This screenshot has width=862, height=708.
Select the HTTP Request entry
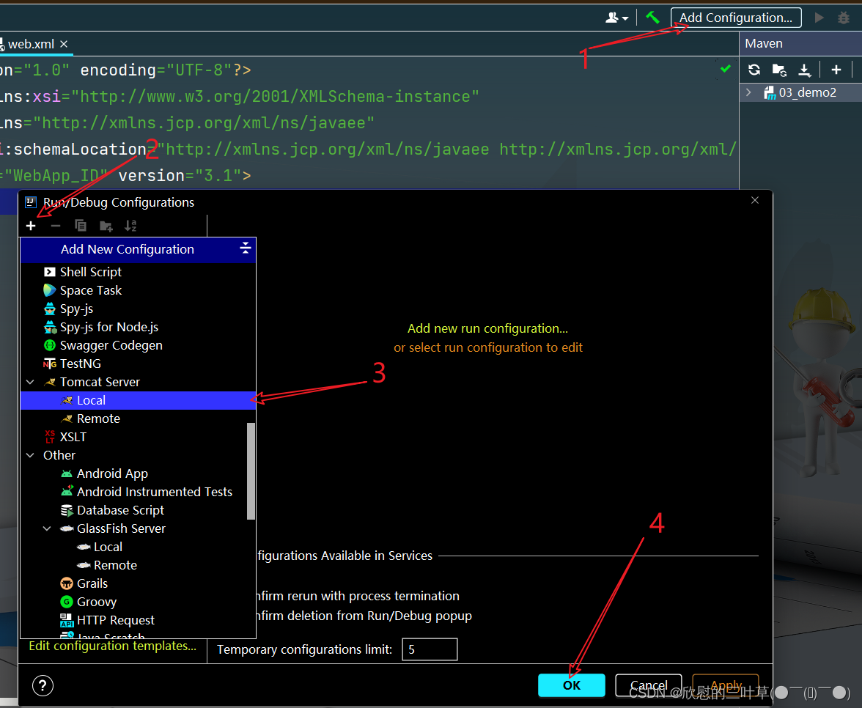[115, 620]
